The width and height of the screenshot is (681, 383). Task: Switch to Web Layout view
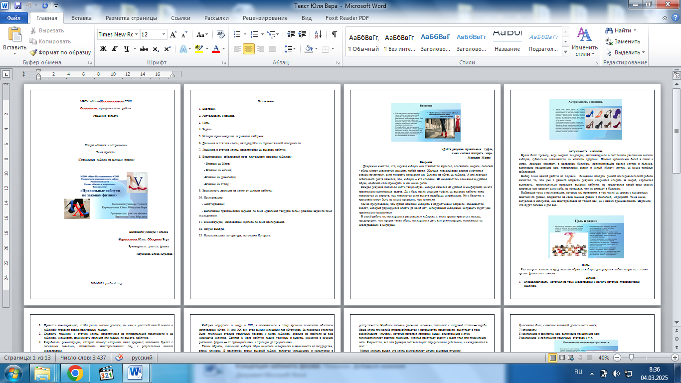tap(571, 358)
